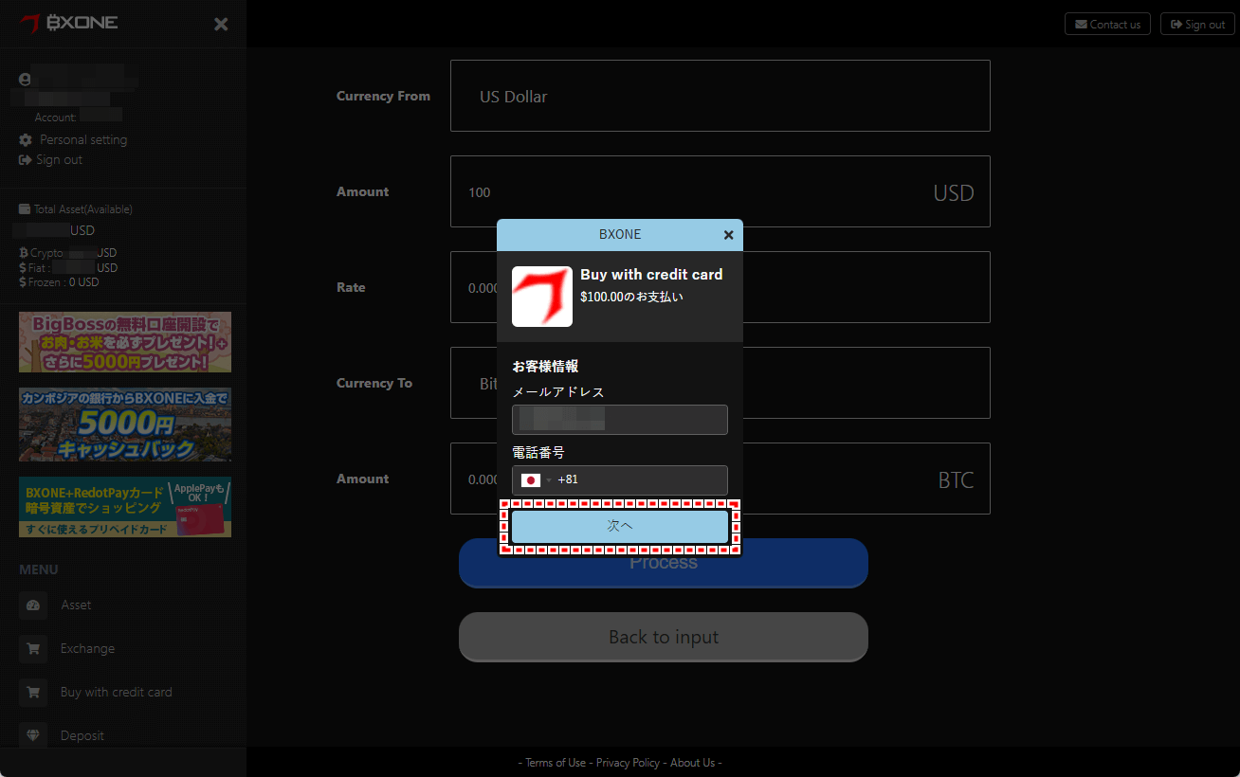Click the Total Asset(Available) text
Image resolution: width=1240 pixels, height=777 pixels.
tap(83, 209)
